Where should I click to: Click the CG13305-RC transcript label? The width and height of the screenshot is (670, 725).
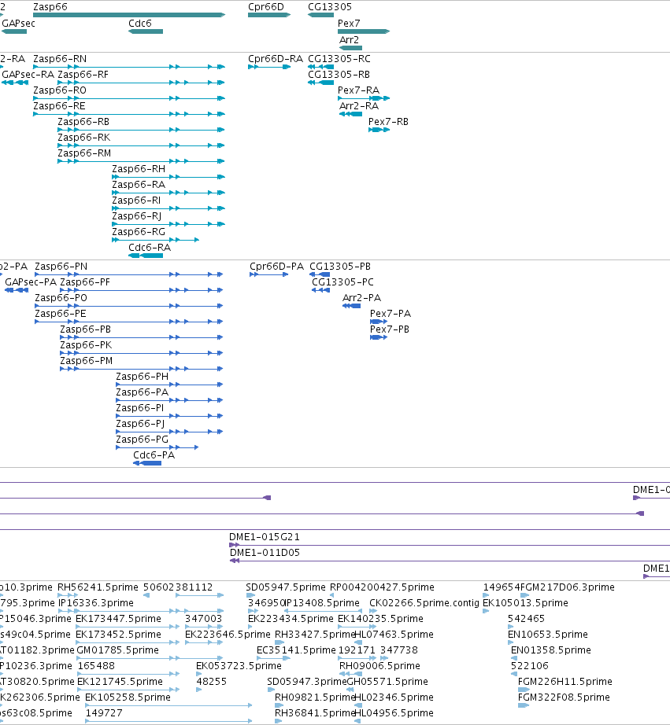[x=339, y=59]
